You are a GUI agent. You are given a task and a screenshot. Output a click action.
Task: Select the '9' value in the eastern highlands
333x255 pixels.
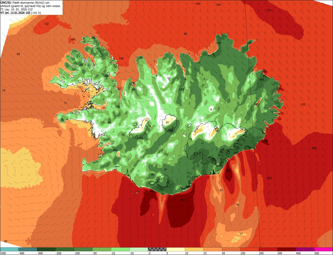211,110
